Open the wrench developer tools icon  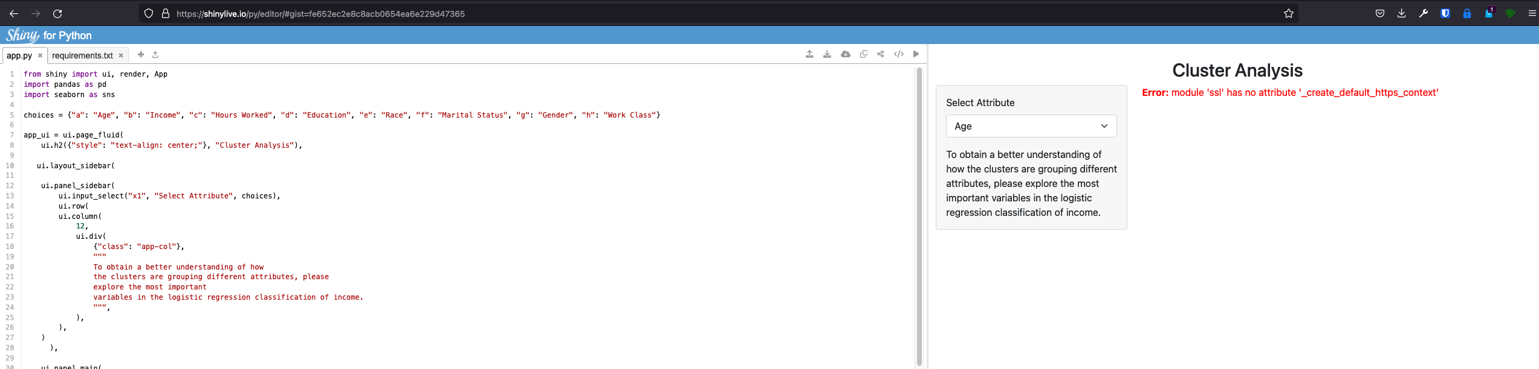1424,13
